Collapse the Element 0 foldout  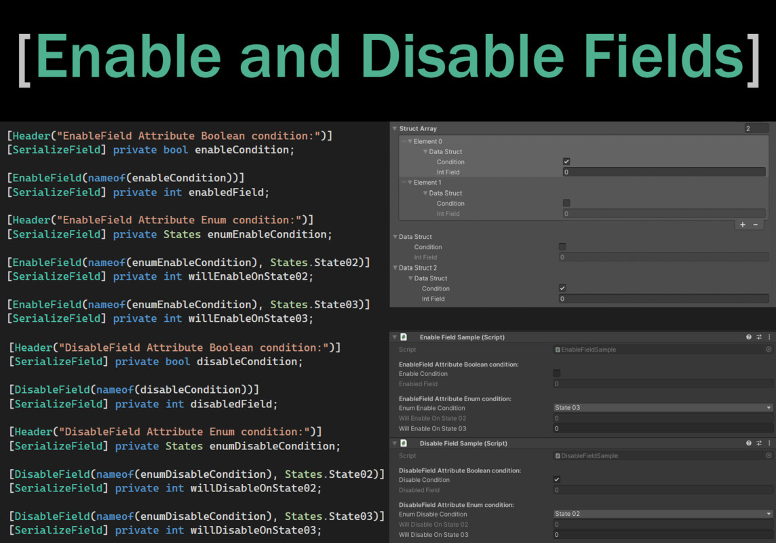click(x=410, y=142)
